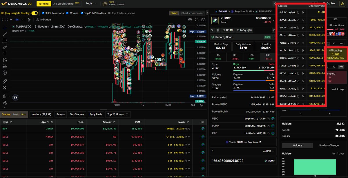Select the ruler measure tool
The width and height of the screenshot is (348, 178).
[x=5, y=81]
